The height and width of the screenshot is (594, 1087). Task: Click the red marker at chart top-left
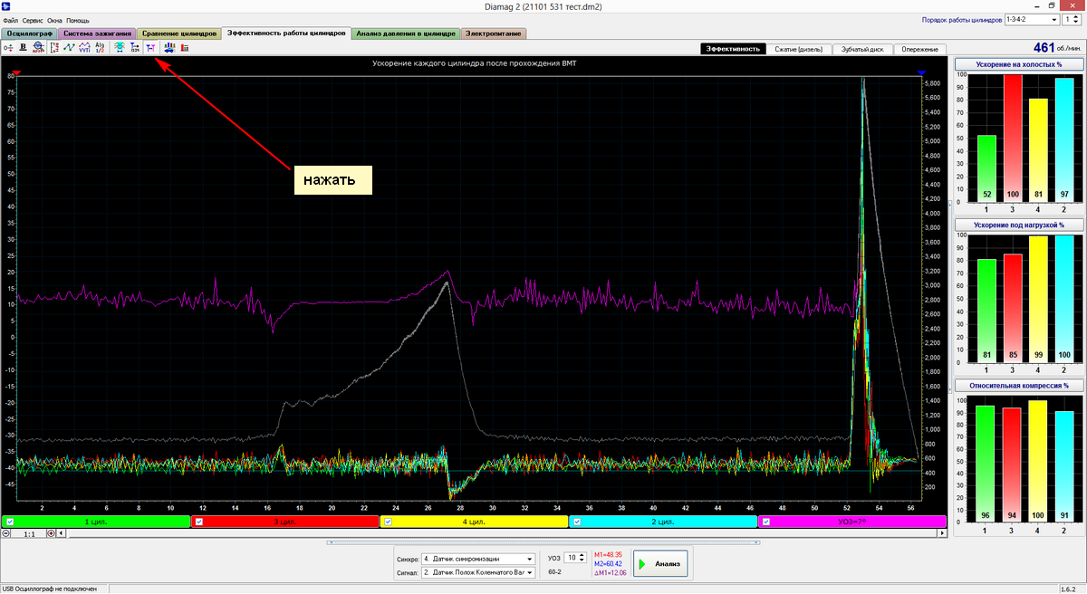point(16,72)
